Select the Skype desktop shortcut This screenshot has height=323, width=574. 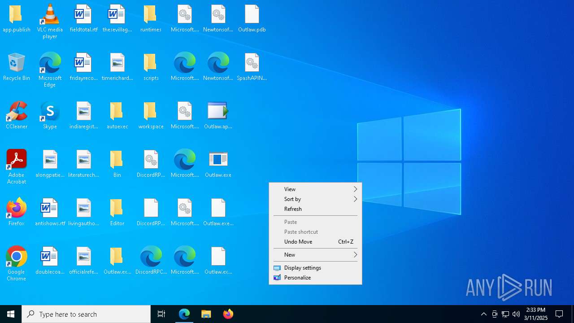pos(50,115)
